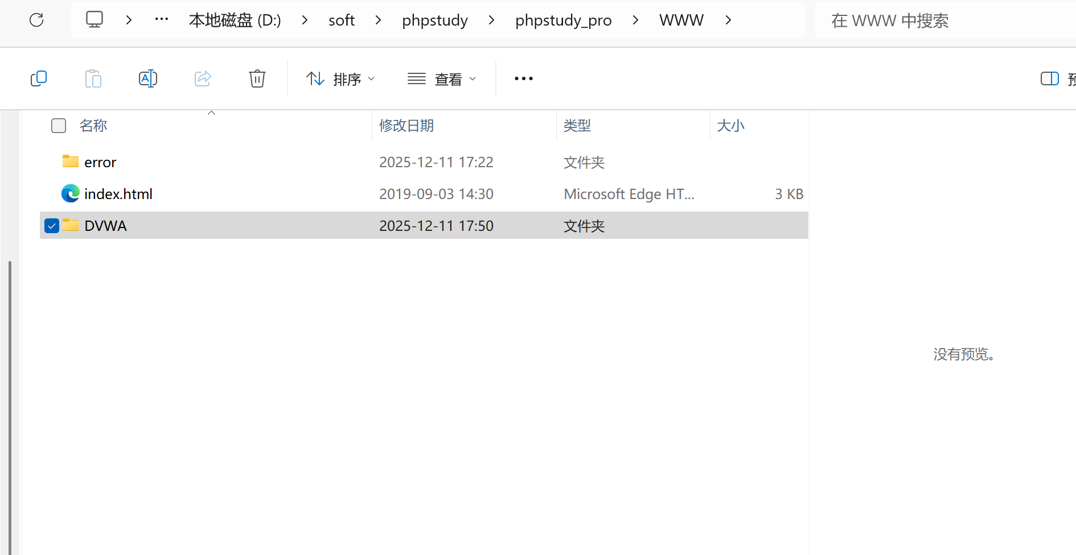Open the hidden path ellipsis in breadcrumb

(162, 20)
